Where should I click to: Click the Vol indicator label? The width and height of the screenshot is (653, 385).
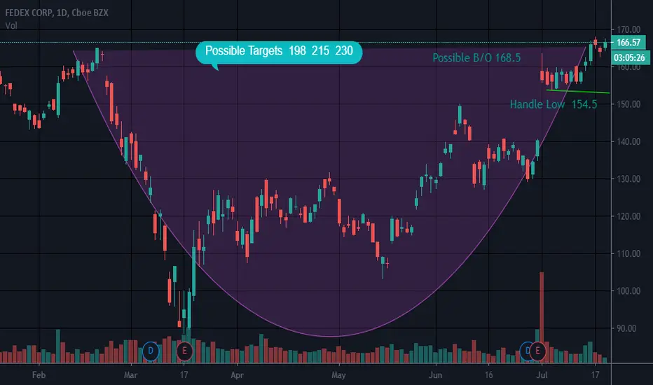coord(11,25)
